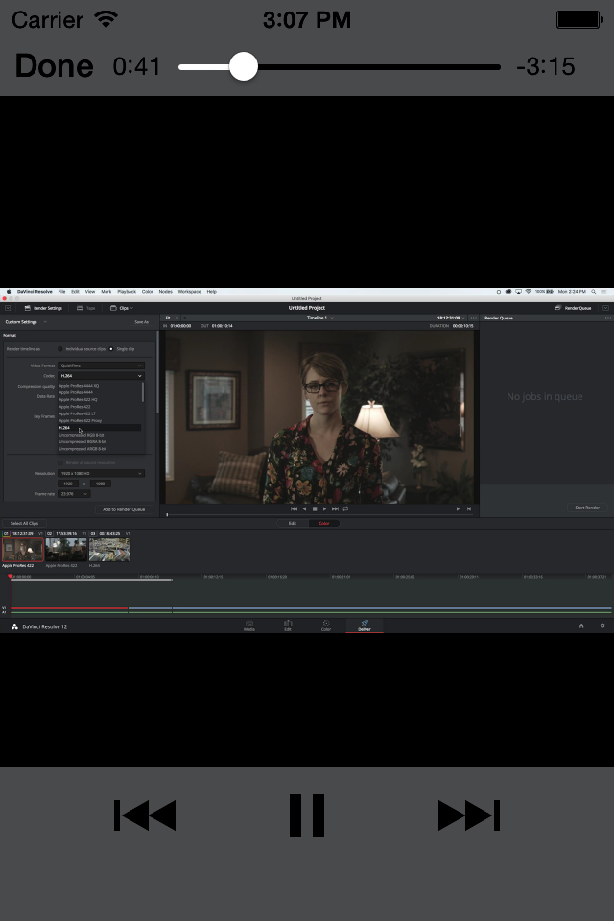Image resolution: width=614 pixels, height=921 pixels.
Task: Click the video progress slider knob
Action: pyautogui.click(x=244, y=66)
